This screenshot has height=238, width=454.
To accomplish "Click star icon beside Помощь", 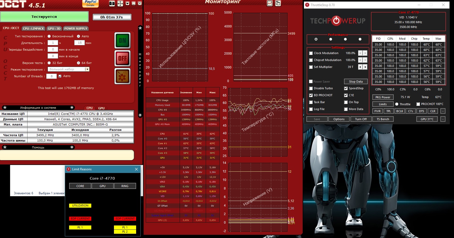I will 5,147.
